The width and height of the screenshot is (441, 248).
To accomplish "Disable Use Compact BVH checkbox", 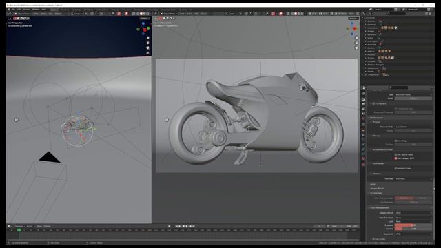I will [x=396, y=158].
